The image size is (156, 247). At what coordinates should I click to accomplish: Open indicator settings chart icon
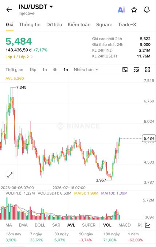click(x=147, y=225)
